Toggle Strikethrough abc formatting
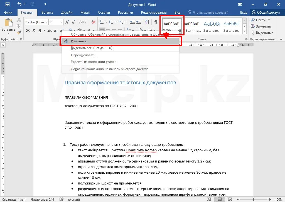The height and width of the screenshot is (202, 285). click(50, 31)
